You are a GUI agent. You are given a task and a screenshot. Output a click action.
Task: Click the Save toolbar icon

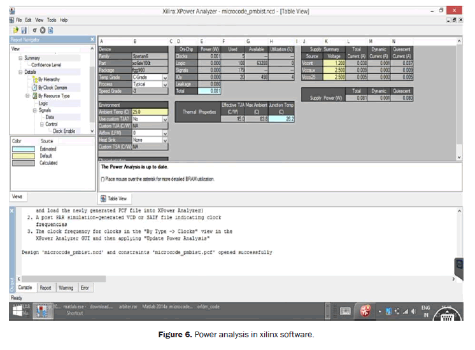[x=24, y=30]
